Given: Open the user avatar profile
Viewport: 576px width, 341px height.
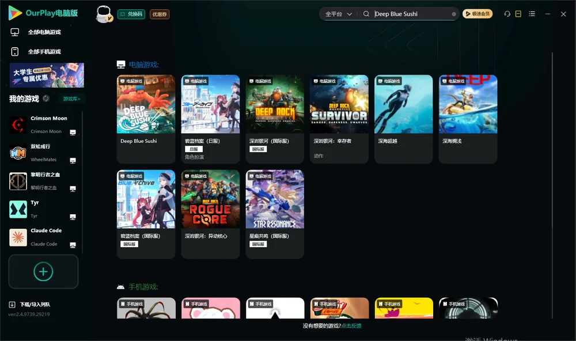Looking at the screenshot, I should 104,14.
